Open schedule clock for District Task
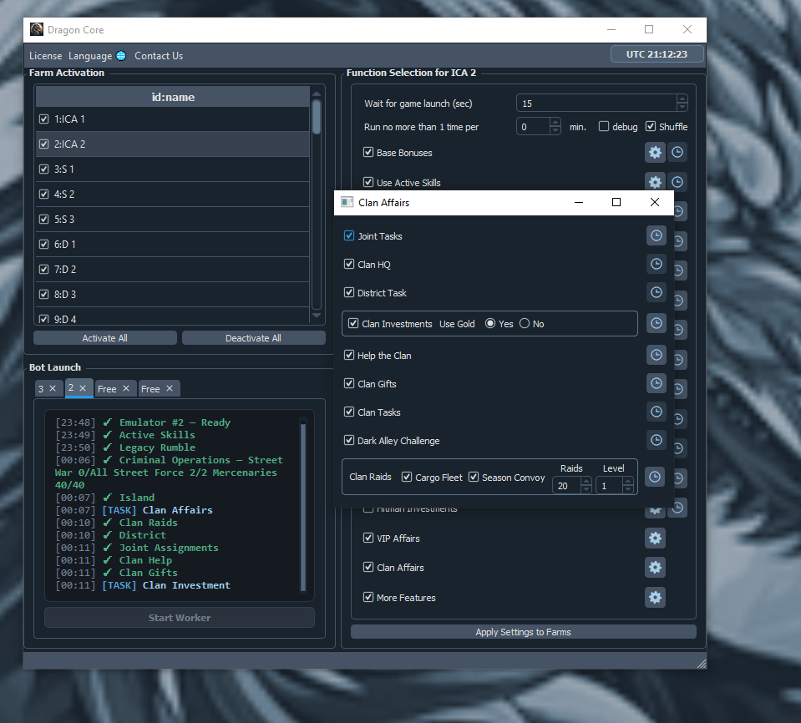Screen dimensions: 801x723 tap(657, 292)
